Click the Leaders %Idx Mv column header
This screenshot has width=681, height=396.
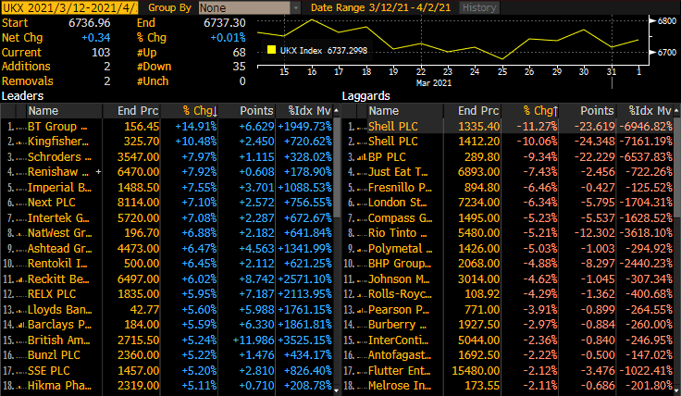pos(303,111)
